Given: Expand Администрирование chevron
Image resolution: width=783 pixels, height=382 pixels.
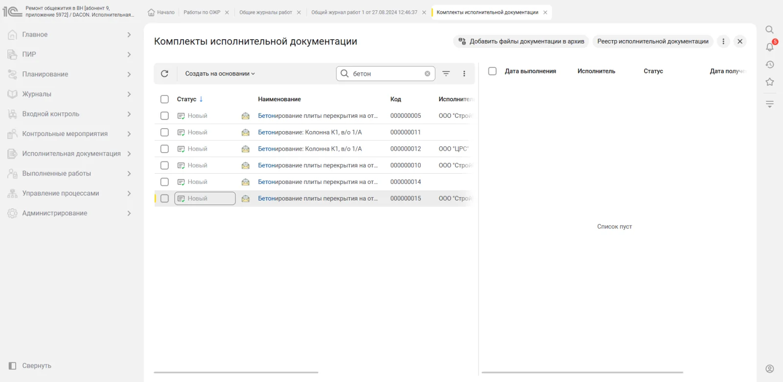Looking at the screenshot, I should coord(129,213).
